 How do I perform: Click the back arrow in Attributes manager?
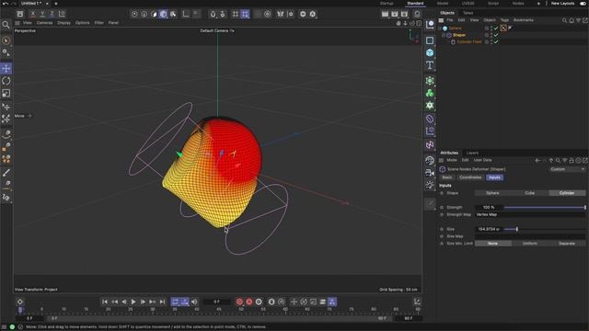coord(537,161)
